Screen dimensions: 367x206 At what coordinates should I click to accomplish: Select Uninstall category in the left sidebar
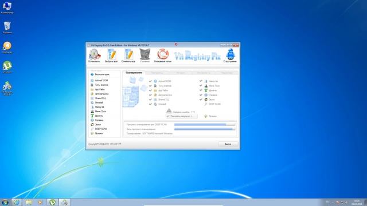[x=97, y=102]
